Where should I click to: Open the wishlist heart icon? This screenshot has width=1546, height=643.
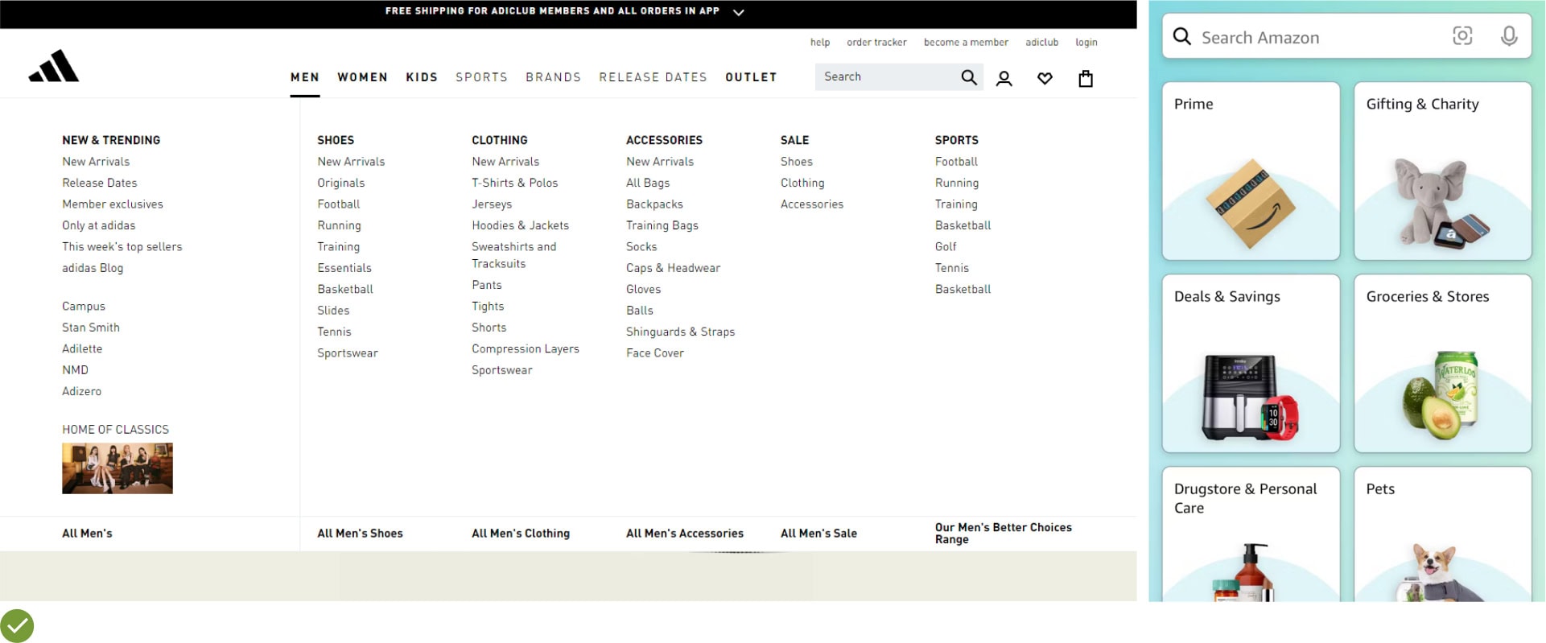pos(1045,79)
